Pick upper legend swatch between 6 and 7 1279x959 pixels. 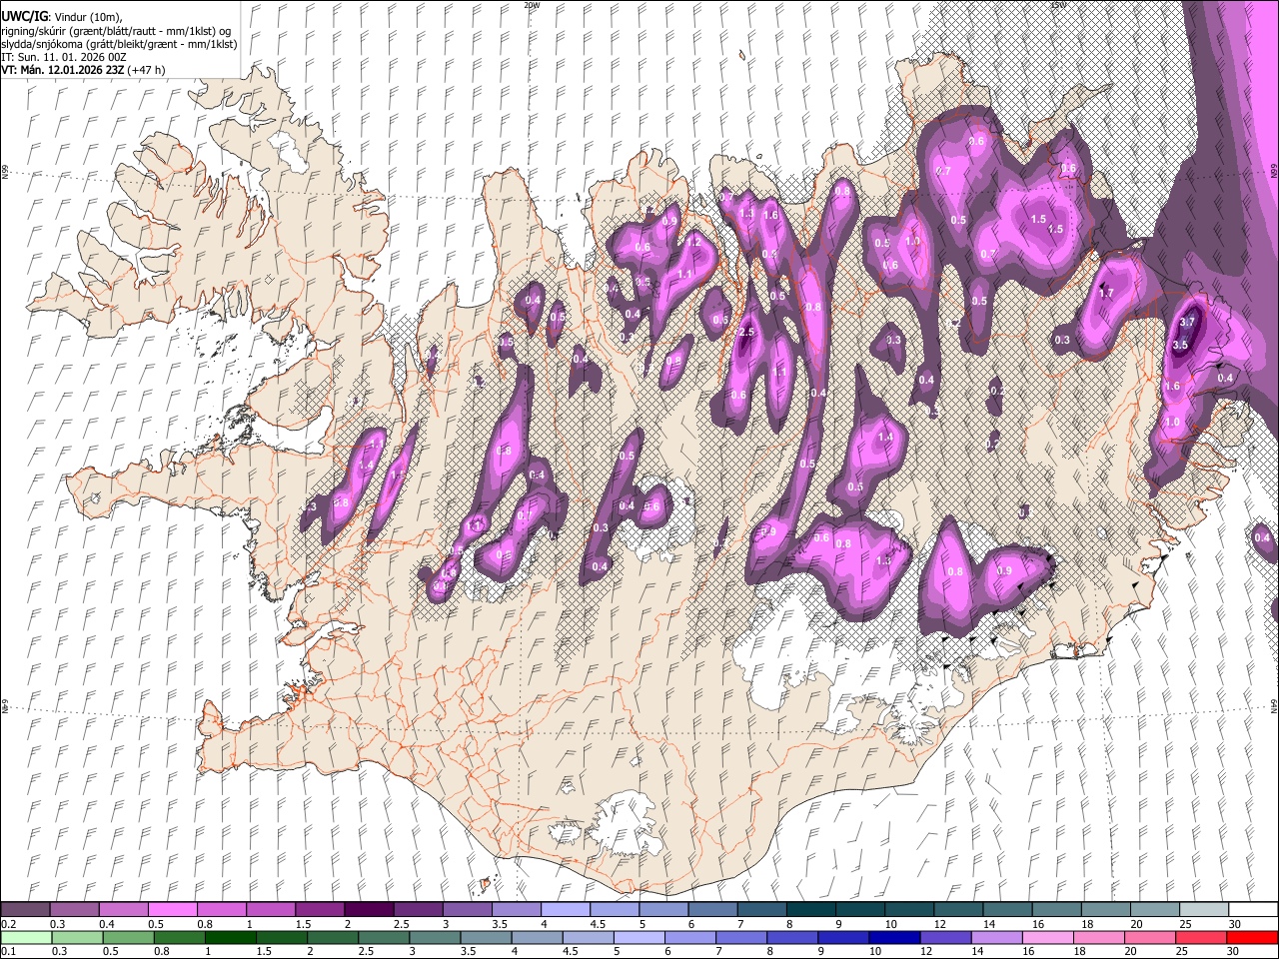click(x=711, y=910)
